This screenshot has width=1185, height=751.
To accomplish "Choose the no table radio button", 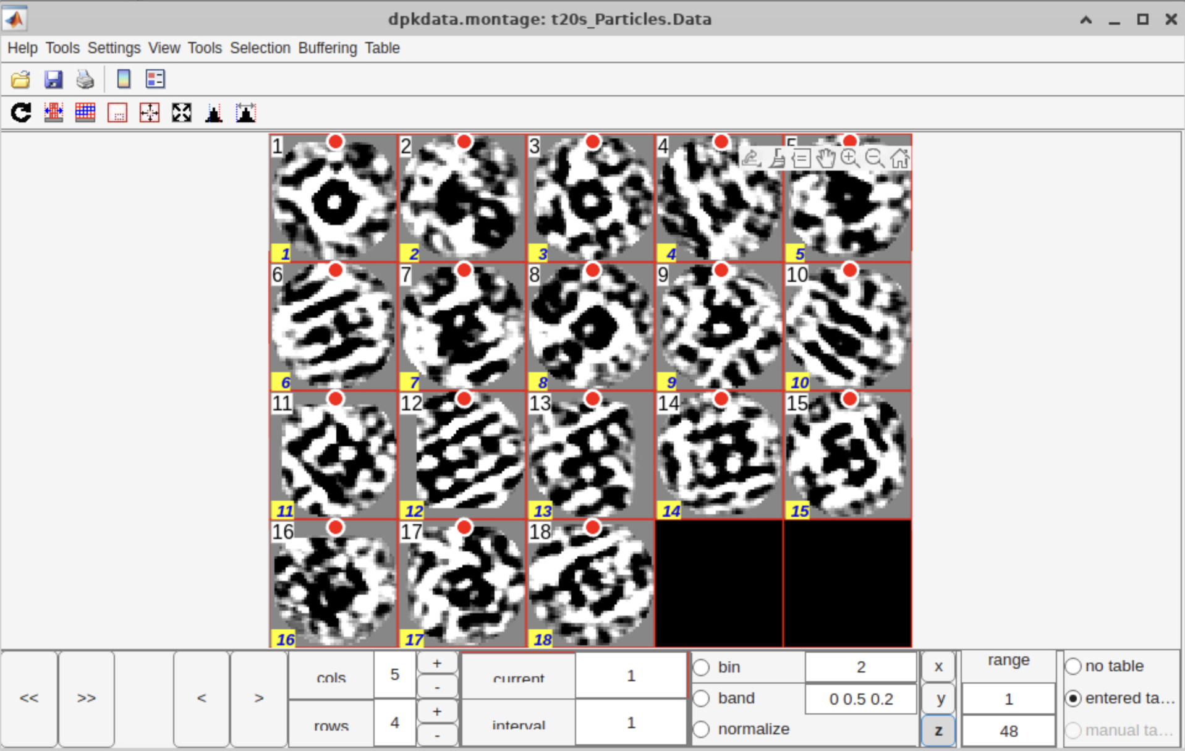I will (1074, 666).
